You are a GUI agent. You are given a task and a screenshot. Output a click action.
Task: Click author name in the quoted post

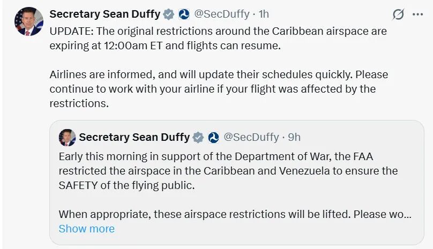pyautogui.click(x=134, y=138)
